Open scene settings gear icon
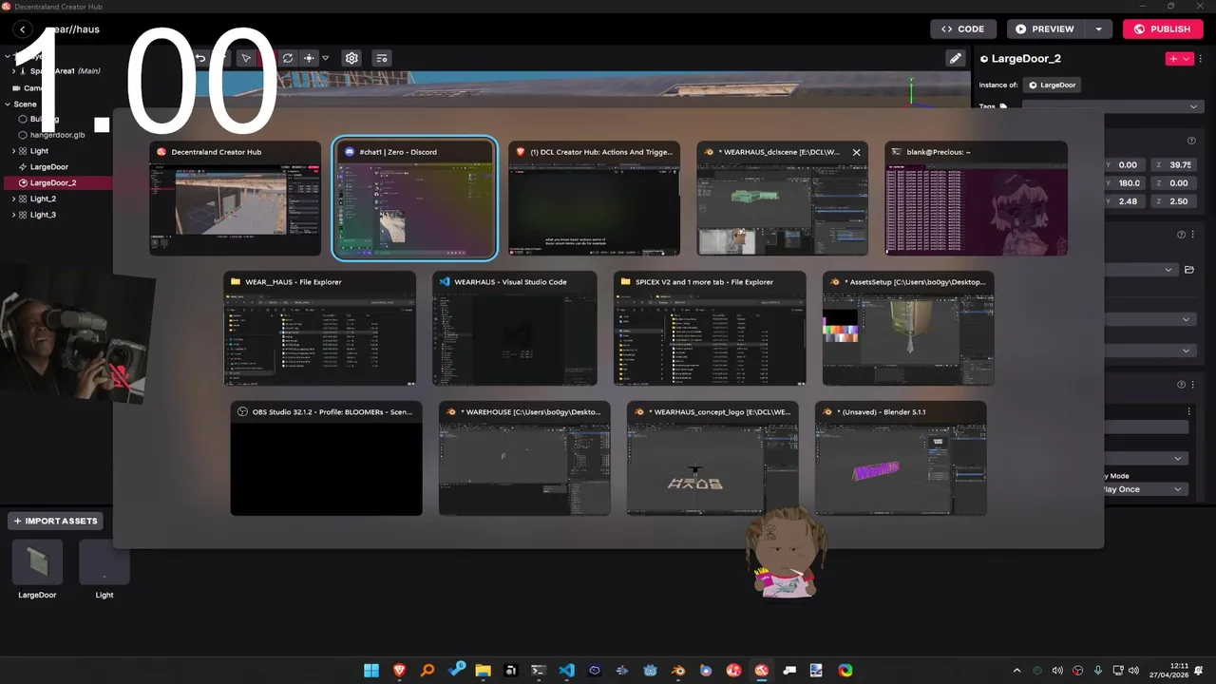The image size is (1216, 684). [351, 58]
